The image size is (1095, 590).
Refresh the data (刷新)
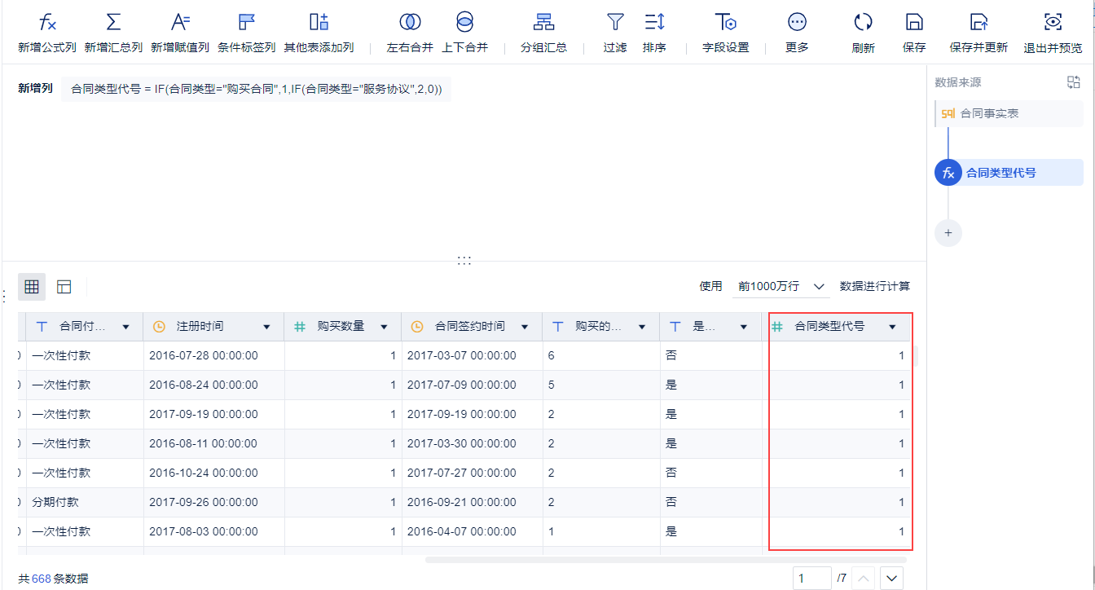[863, 33]
